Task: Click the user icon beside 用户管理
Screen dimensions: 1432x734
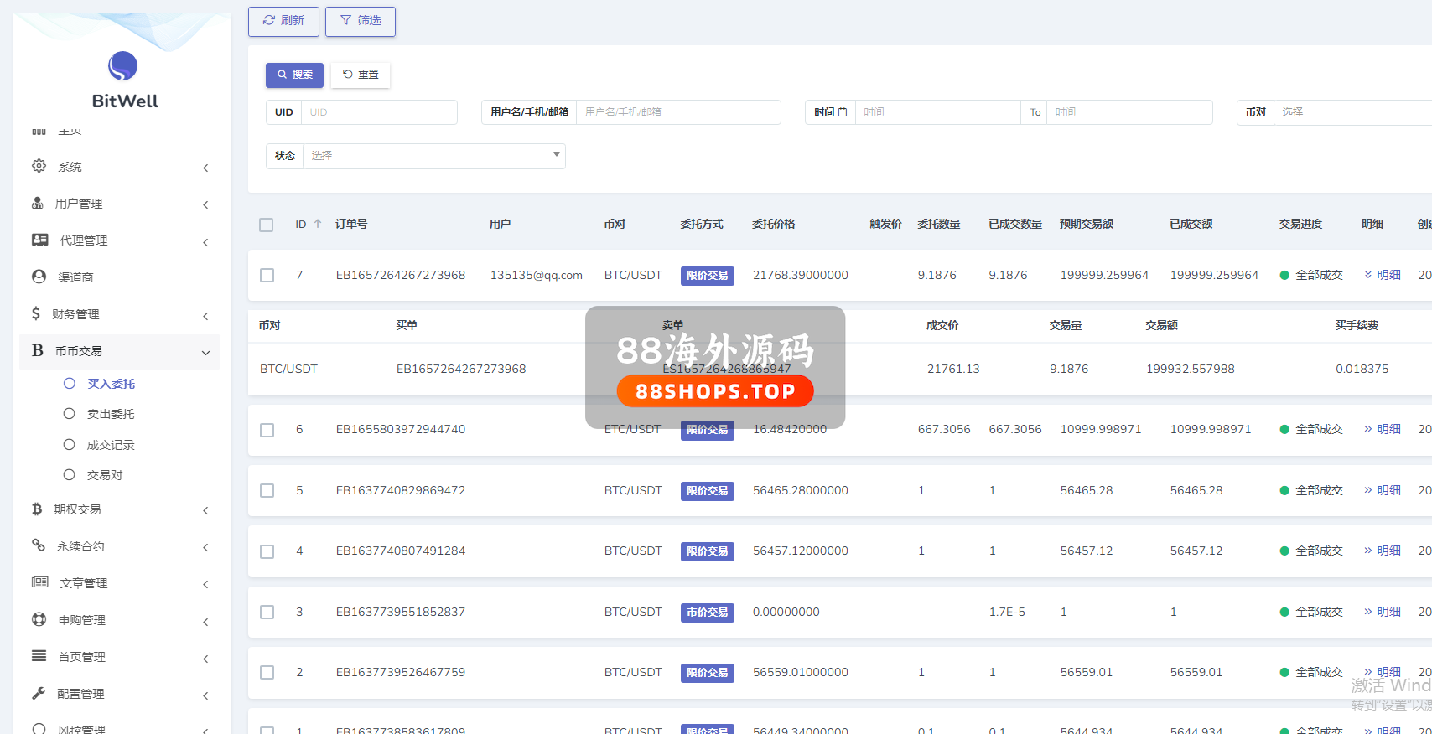Action: point(38,203)
